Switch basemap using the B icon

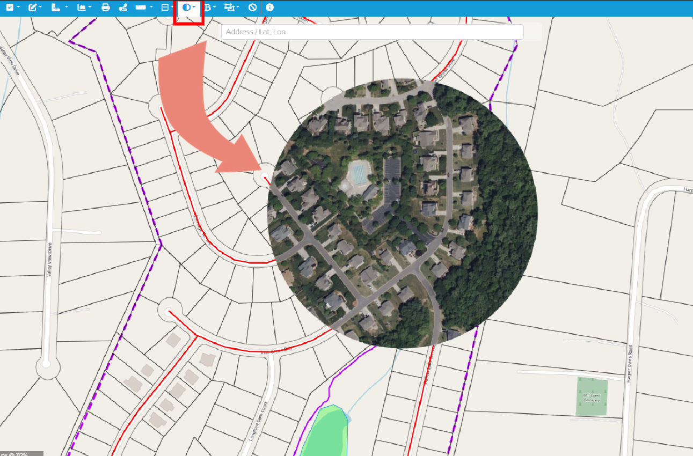[207, 8]
